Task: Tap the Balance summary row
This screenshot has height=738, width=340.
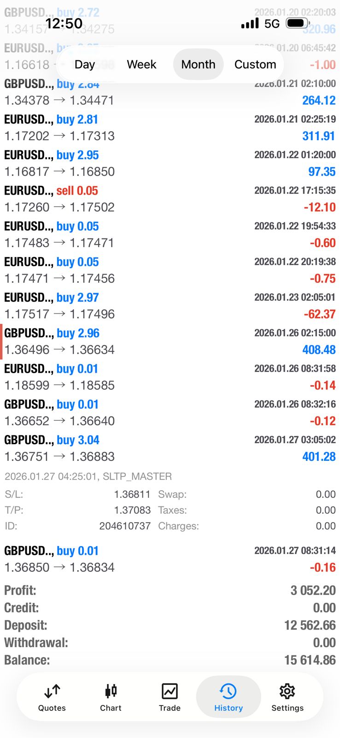Action: [x=170, y=660]
